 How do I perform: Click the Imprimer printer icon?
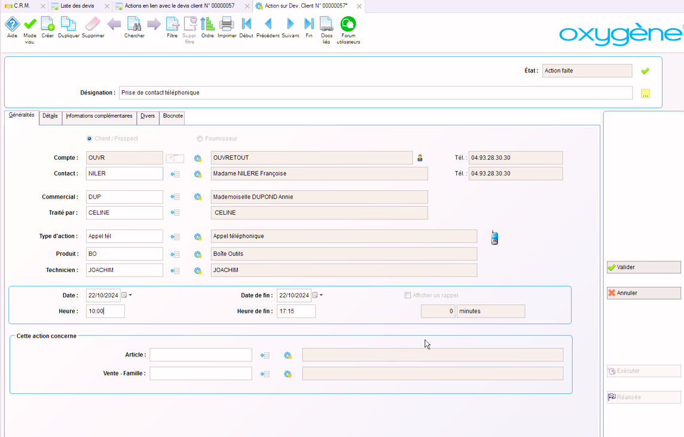227,25
